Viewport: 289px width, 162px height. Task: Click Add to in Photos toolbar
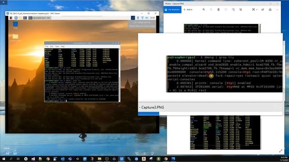point(188,9)
